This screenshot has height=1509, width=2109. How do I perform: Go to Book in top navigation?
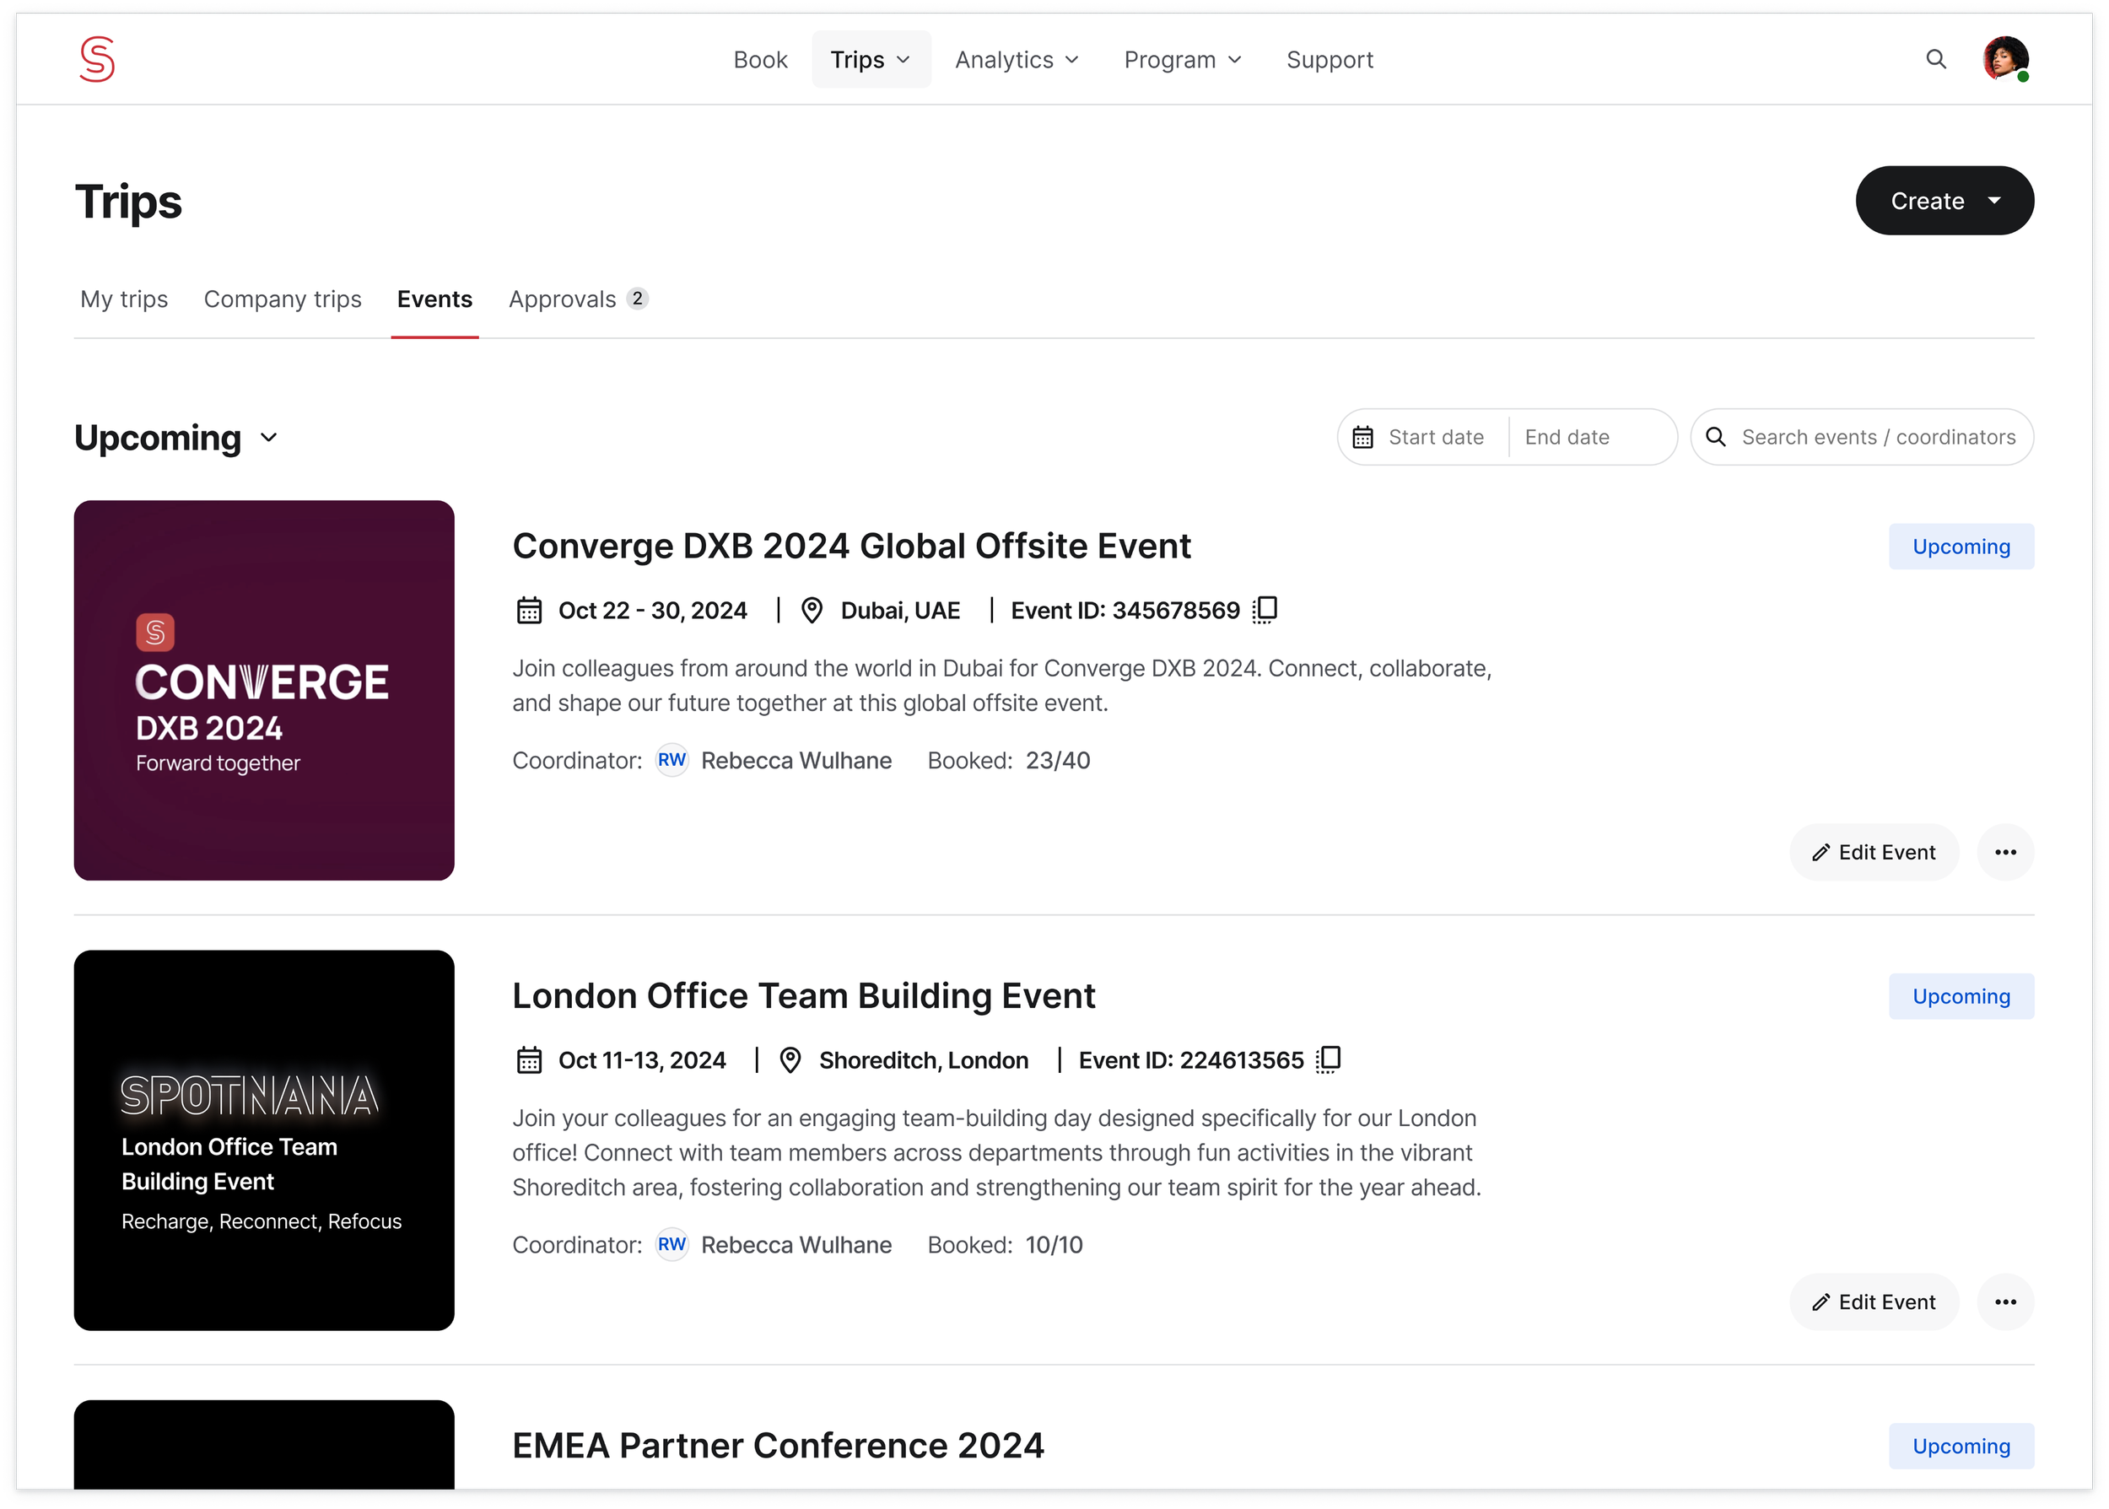pyautogui.click(x=760, y=60)
